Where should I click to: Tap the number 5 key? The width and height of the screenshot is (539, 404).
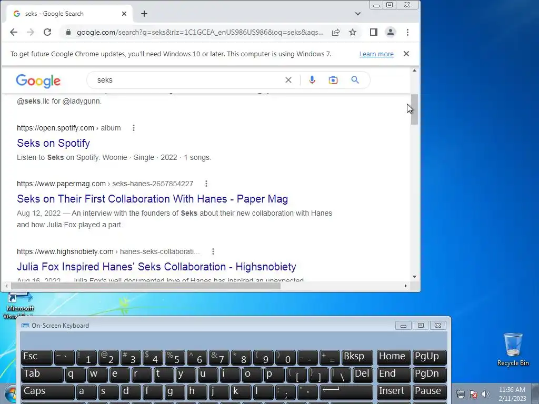175,357
